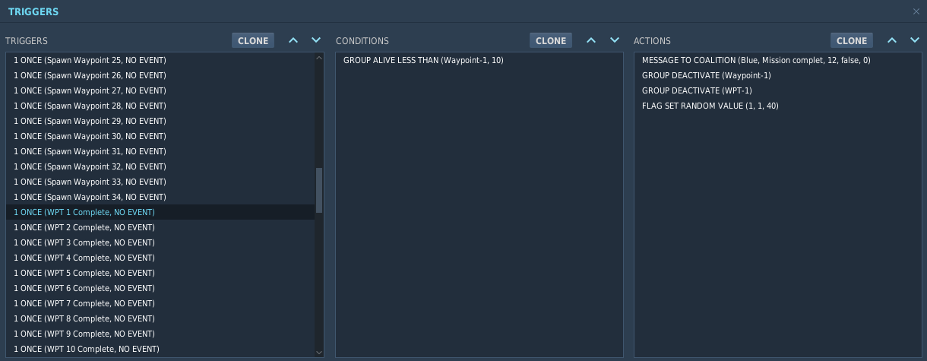Select action GROUP DEACTIVATE (Waypoint-1)
This screenshot has height=361, width=927.
pos(777,75)
